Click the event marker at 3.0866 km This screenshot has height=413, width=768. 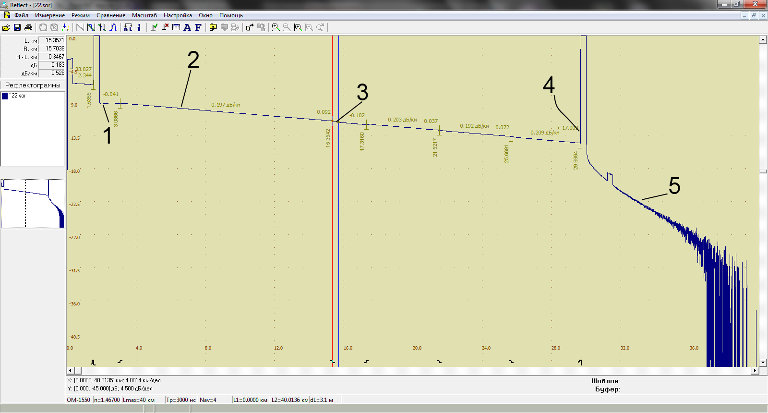(x=120, y=103)
